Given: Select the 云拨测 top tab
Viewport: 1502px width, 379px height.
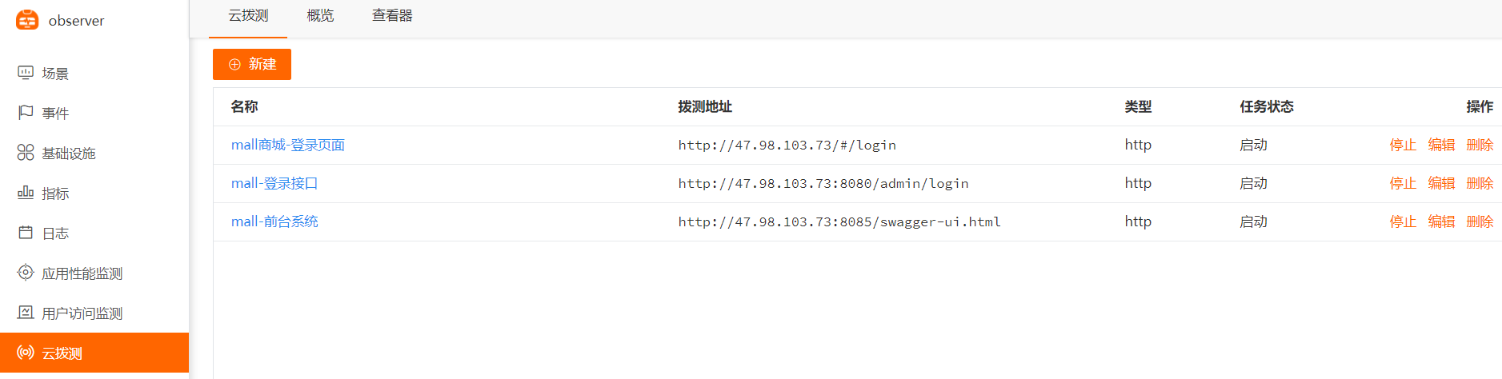Looking at the screenshot, I should (248, 16).
